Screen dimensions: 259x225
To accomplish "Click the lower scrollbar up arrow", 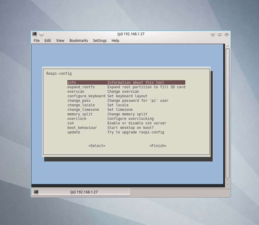I will click(x=227, y=181).
